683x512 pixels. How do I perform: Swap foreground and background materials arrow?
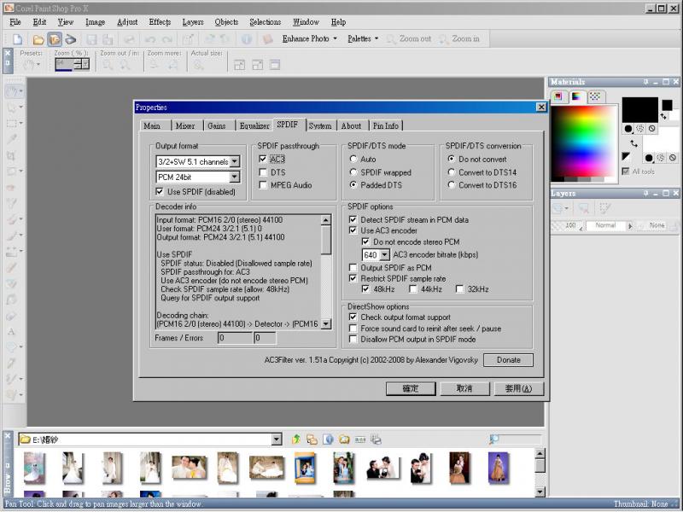pyautogui.click(x=634, y=143)
